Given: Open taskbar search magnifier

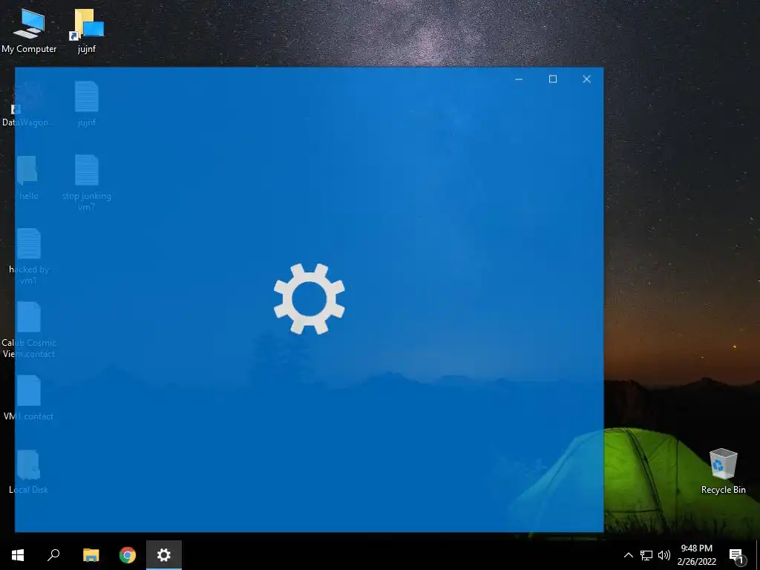Looking at the screenshot, I should pos(53,555).
